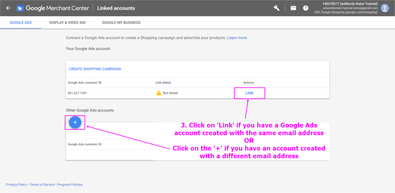This screenshot has width=395, height=193.
Task: Open the Google Merchant Center logo
Action: click(53, 8)
